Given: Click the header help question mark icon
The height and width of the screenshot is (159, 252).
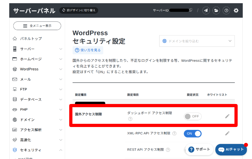Looking at the screenshot, I should tap(226, 11).
